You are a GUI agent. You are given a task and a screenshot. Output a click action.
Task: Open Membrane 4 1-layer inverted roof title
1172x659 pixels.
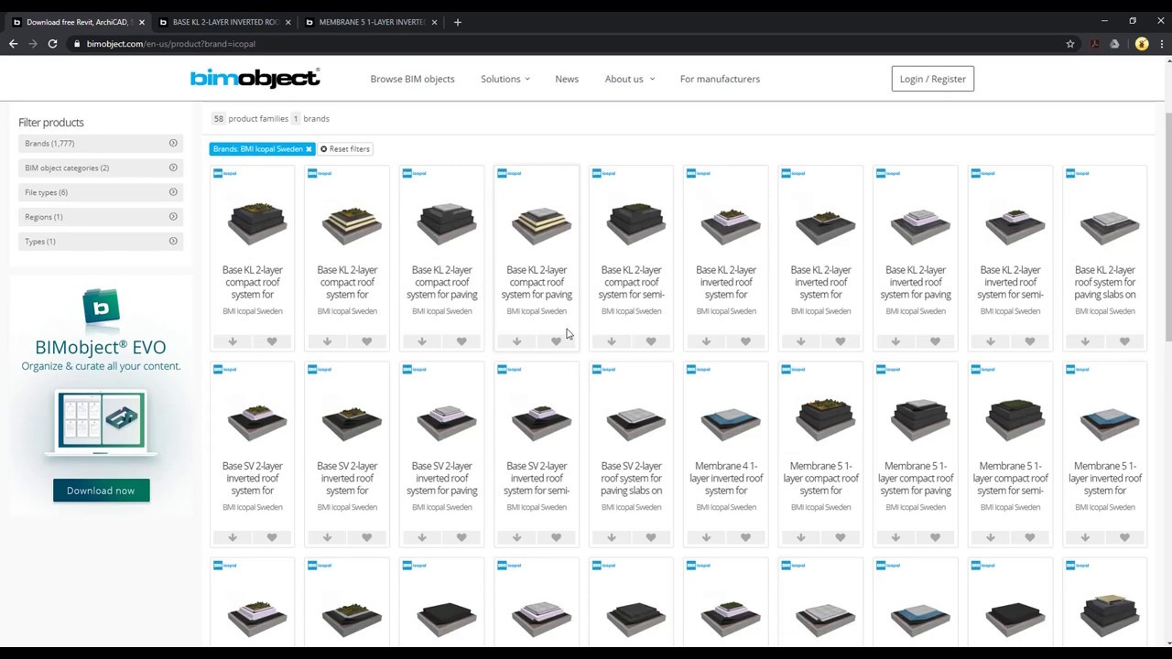click(726, 479)
